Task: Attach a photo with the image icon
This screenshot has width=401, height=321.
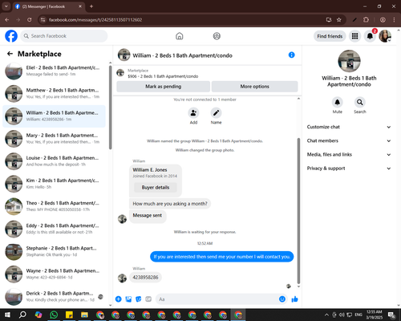Action: tap(128, 299)
